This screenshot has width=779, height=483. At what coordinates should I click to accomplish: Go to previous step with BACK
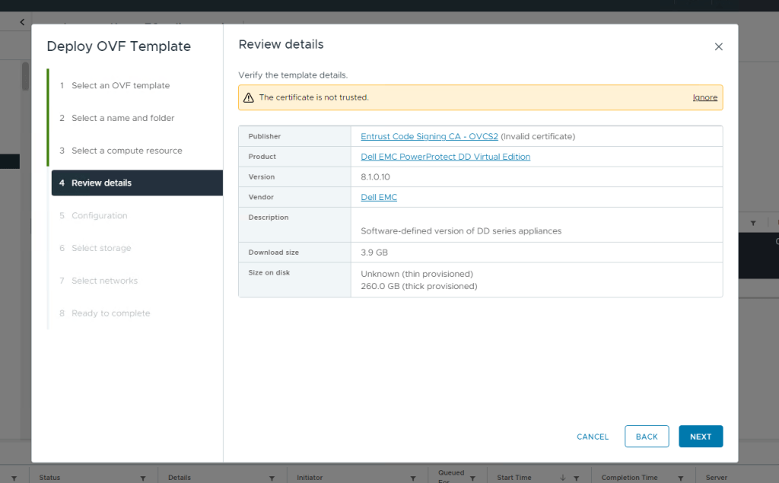[x=646, y=437]
